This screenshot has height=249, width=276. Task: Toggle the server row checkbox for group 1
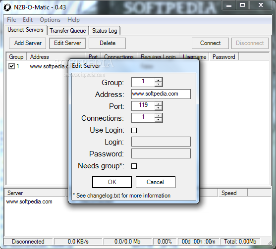pos(11,66)
